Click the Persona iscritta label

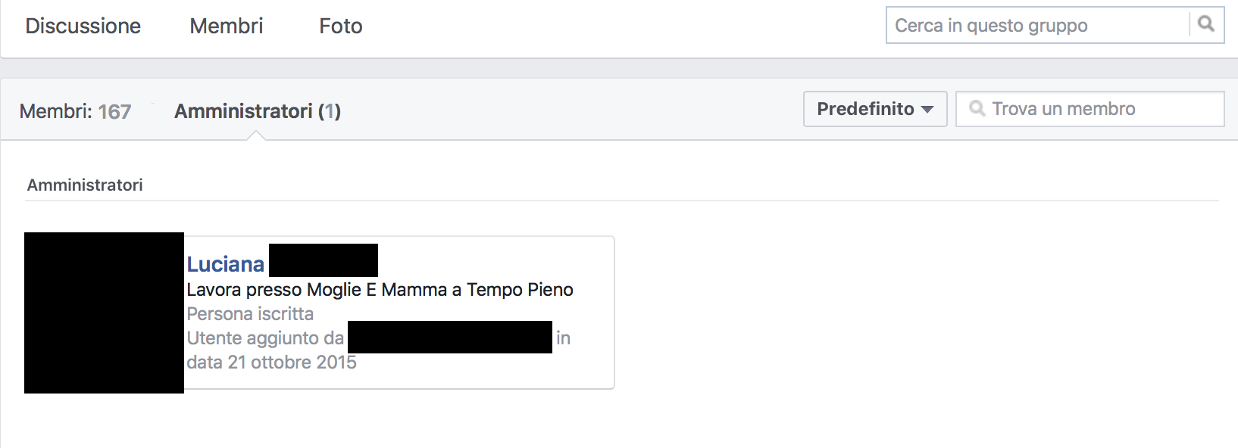click(250, 314)
